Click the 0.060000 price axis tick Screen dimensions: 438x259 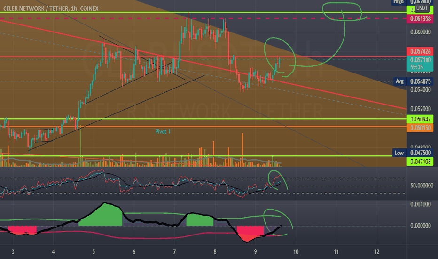tap(421, 32)
